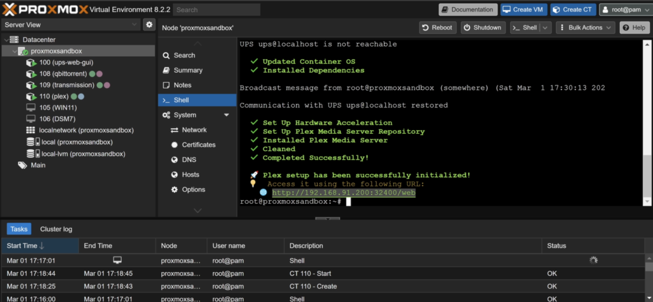This screenshot has height=302, width=653.
Task: Select VM 105 (WIN11)
Action: click(x=52, y=108)
